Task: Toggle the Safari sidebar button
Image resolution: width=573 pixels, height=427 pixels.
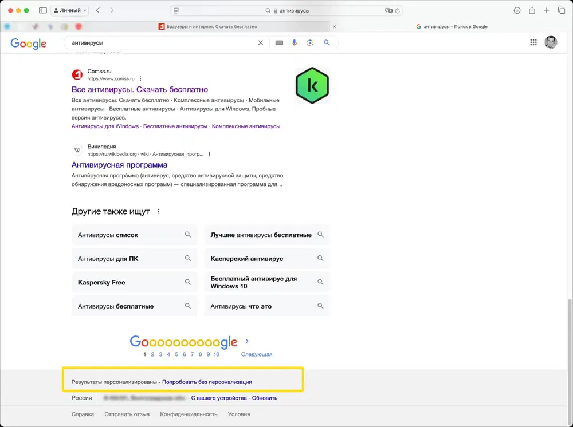Action: [43, 10]
